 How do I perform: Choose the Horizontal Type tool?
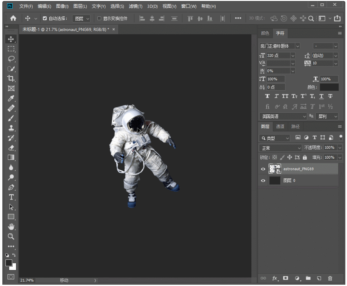click(11, 197)
